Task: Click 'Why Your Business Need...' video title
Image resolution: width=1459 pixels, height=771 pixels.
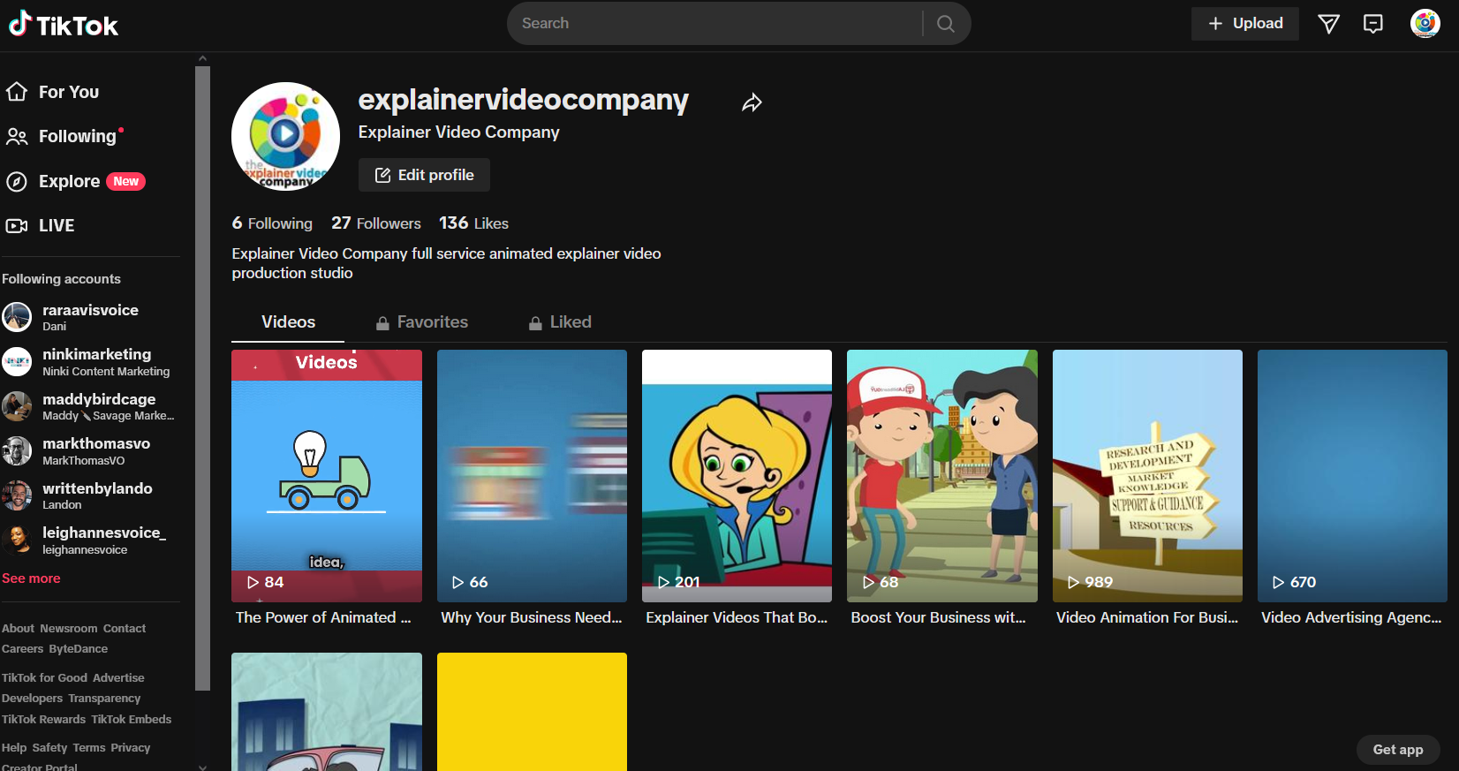Action: [532, 617]
